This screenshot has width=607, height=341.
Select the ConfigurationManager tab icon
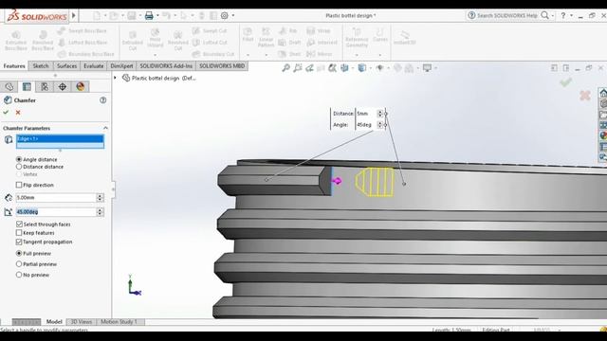45,86
